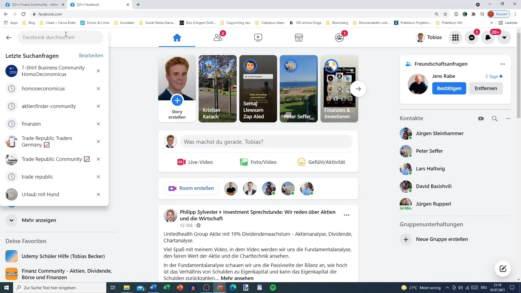The height and width of the screenshot is (293, 521).
Task: Click the Spotify taskbar icon
Action: click(273, 288)
